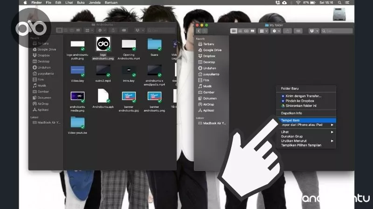Open Dropbox dropdown in My folder toolbar
Viewport: 373px width, 209px height.
[314, 31]
